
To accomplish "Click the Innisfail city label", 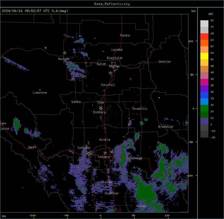I will click(x=108, y=85).
